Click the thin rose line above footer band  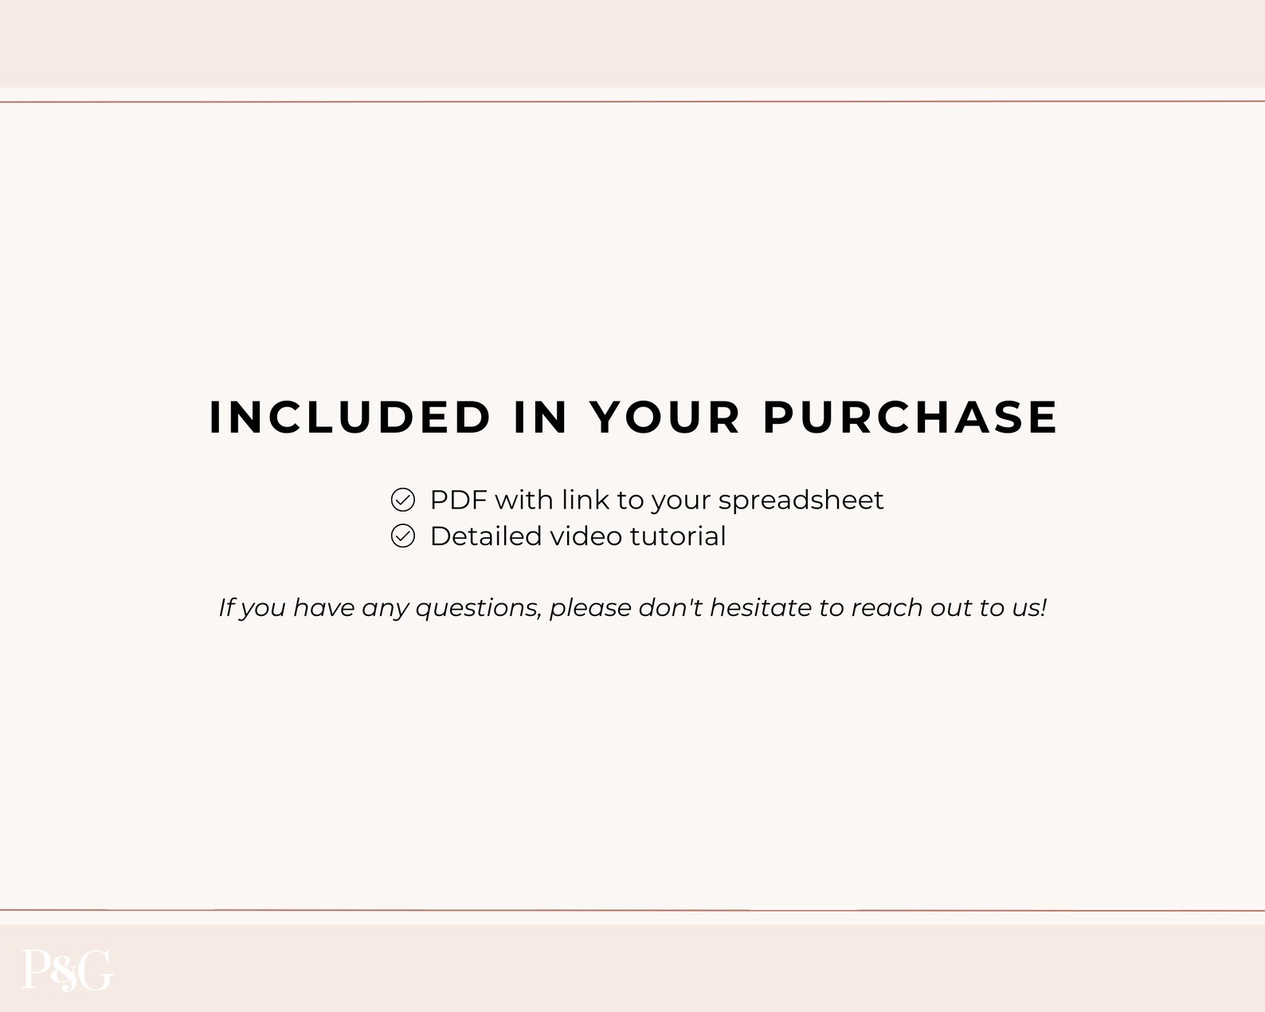point(632,910)
